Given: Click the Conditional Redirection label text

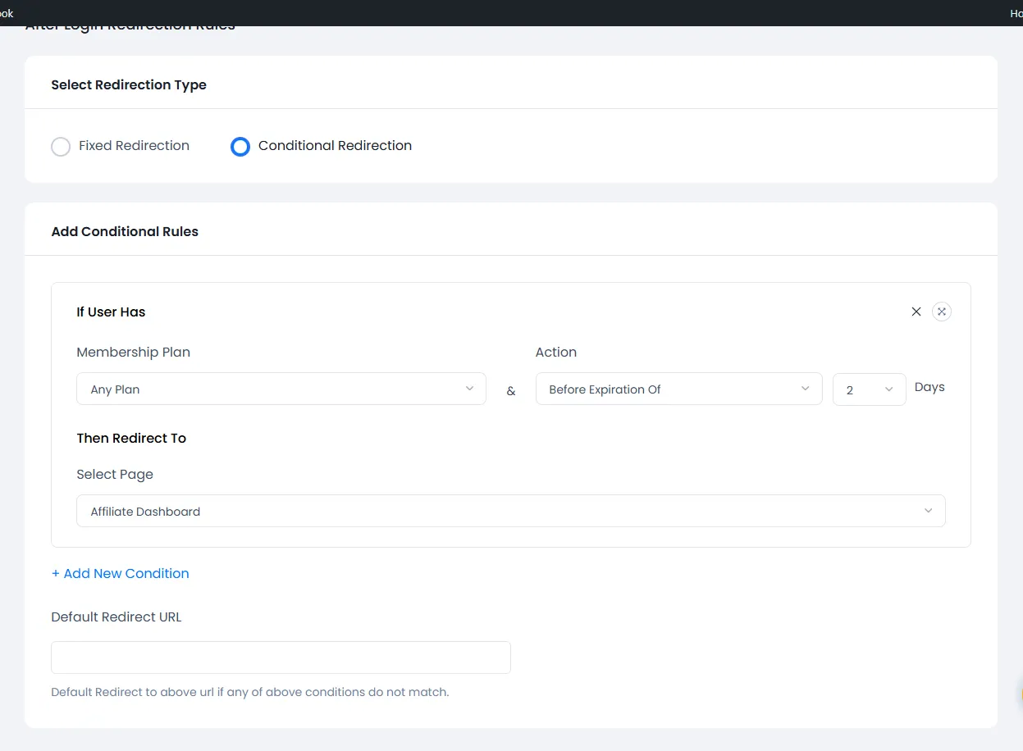Looking at the screenshot, I should [x=335, y=146].
